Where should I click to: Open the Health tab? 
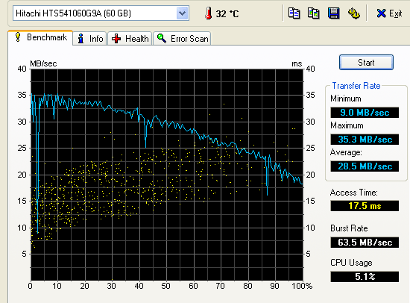130,39
